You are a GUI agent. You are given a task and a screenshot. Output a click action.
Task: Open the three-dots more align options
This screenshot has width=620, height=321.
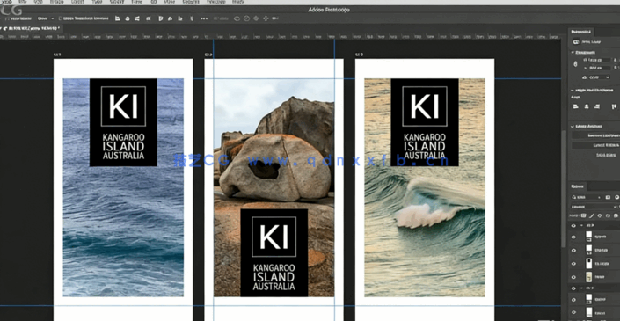[x=204, y=18]
